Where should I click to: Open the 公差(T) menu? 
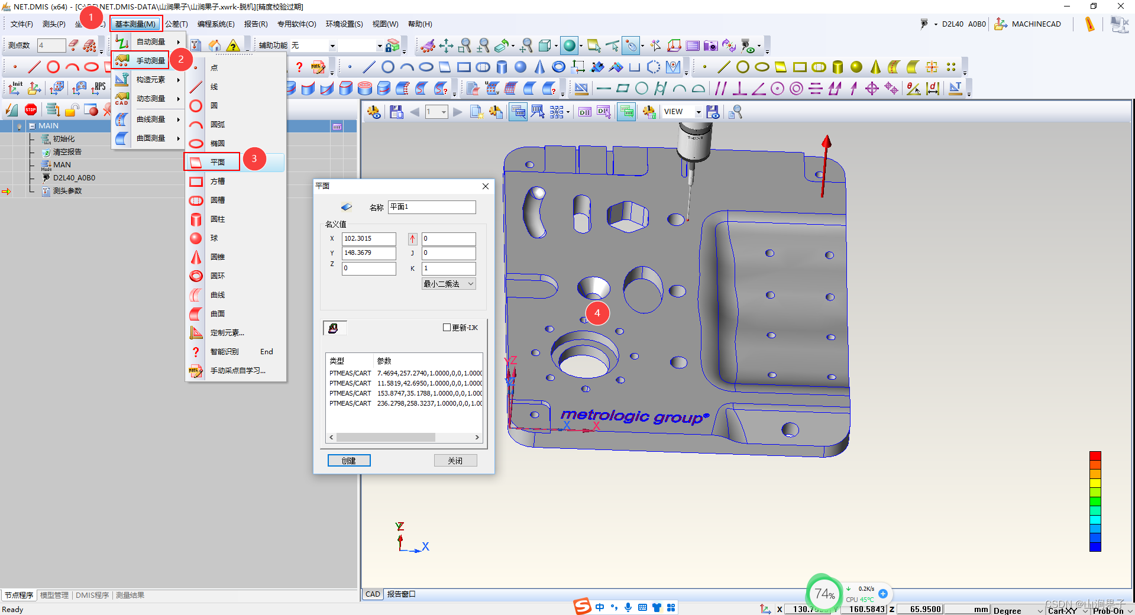176,24
